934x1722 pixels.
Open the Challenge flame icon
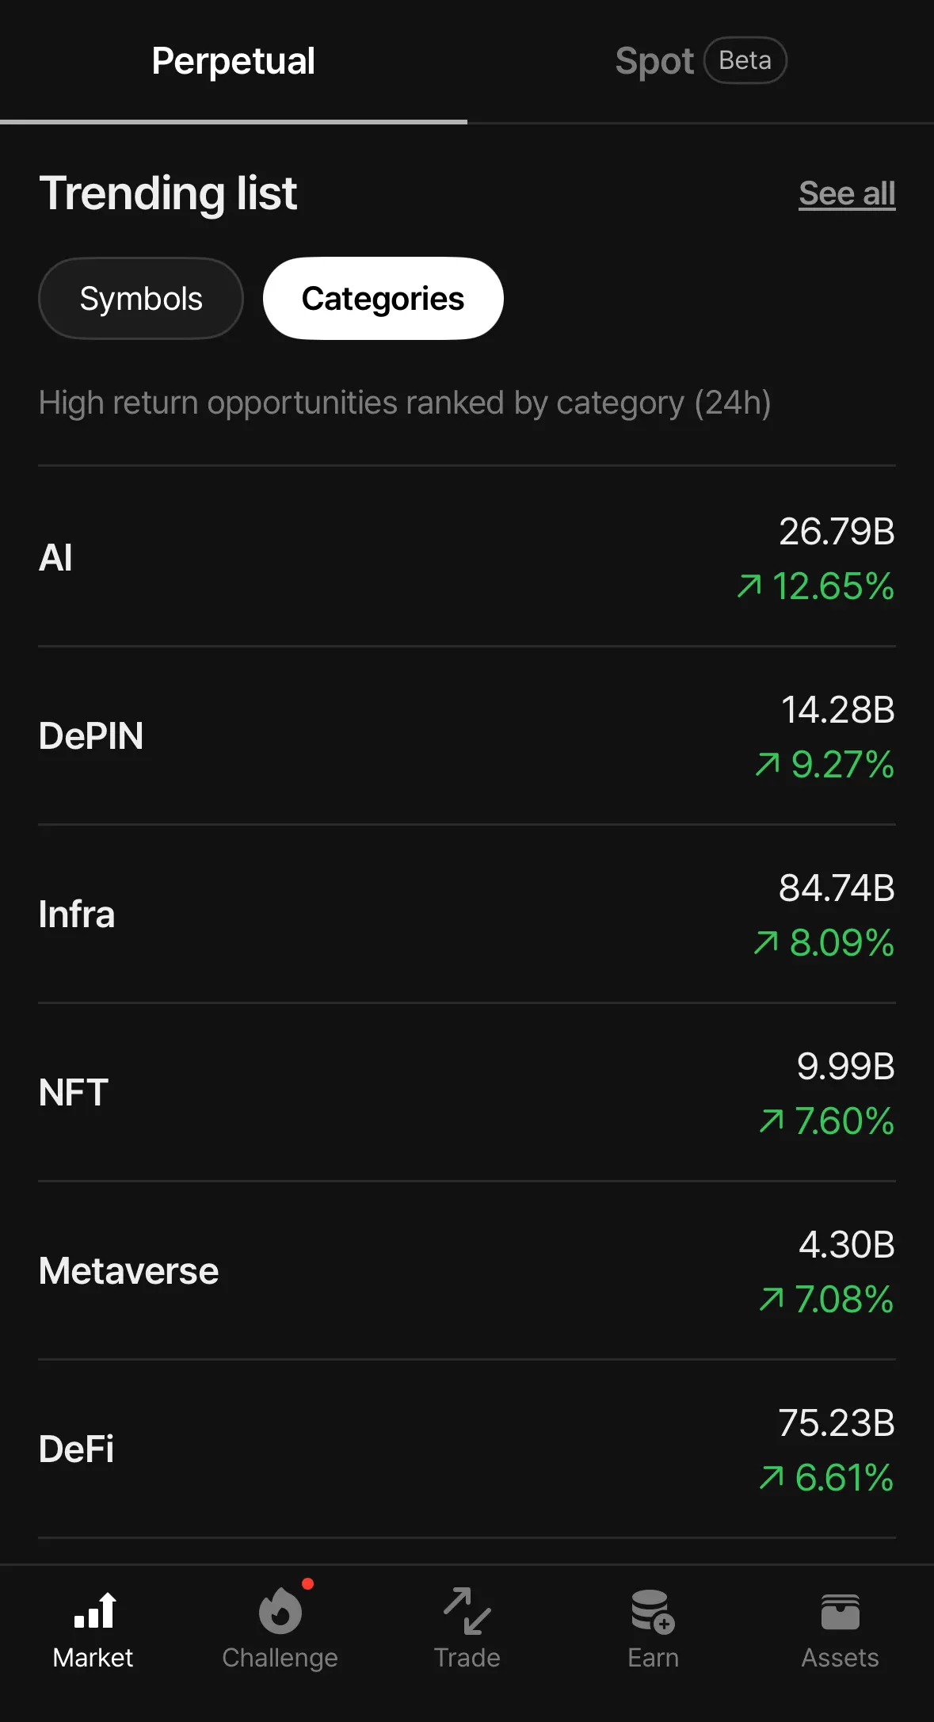(x=280, y=1611)
